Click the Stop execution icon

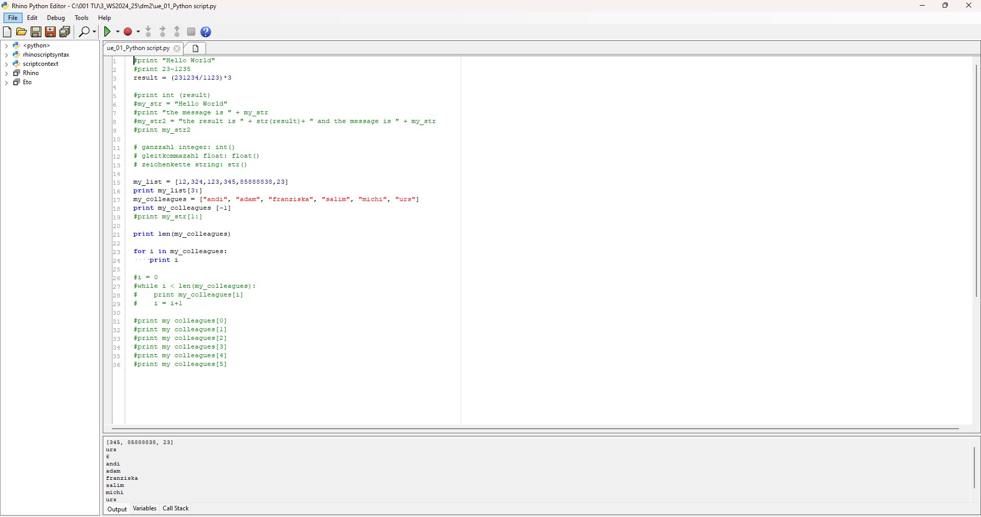click(191, 32)
